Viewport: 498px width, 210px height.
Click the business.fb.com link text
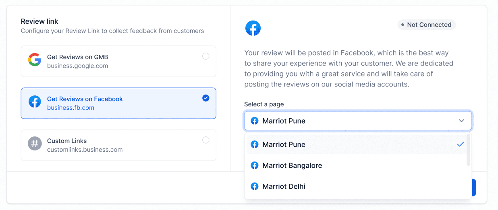pyautogui.click(x=71, y=108)
